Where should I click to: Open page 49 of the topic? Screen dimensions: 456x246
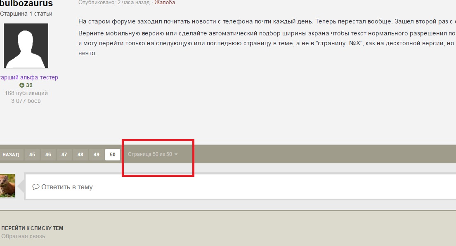(97, 155)
